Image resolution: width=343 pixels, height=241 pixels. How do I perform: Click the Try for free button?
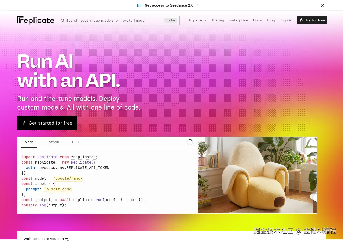point(312,20)
